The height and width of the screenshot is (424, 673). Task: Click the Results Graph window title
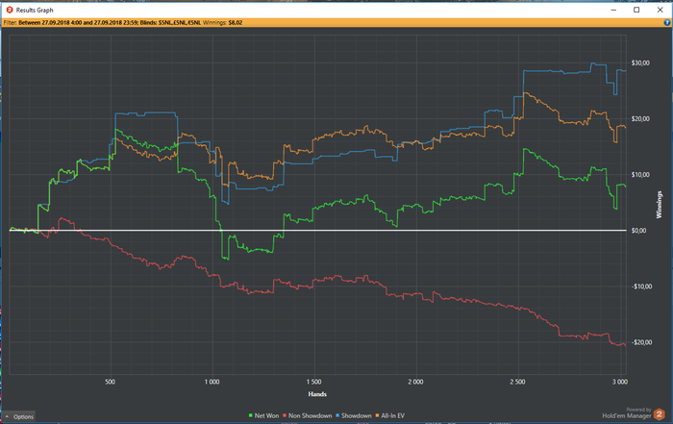(x=35, y=10)
